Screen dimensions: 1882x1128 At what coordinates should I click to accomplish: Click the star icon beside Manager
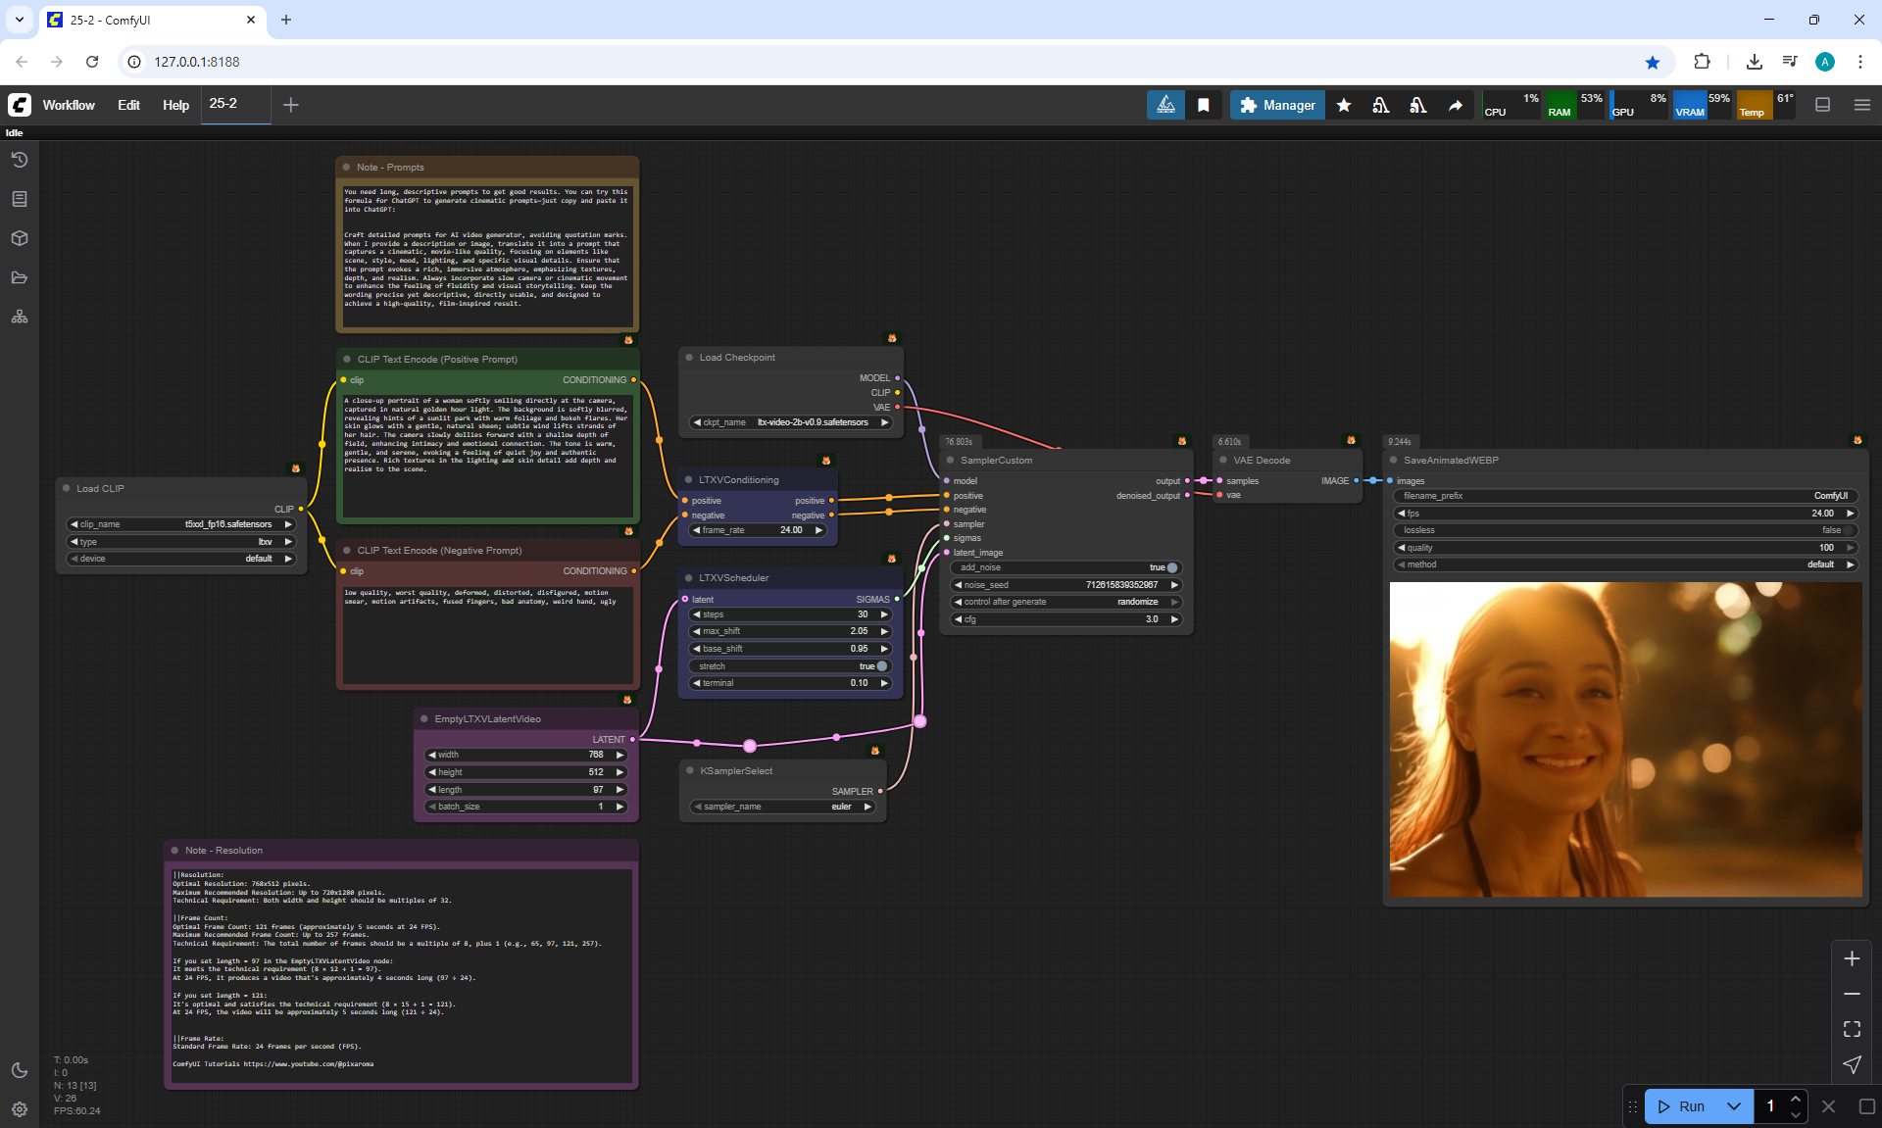click(x=1344, y=105)
